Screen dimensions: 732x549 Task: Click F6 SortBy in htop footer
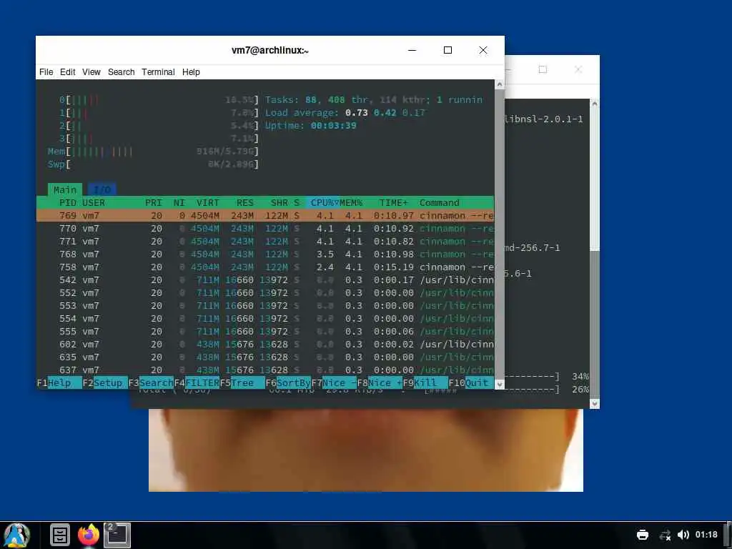coord(288,383)
